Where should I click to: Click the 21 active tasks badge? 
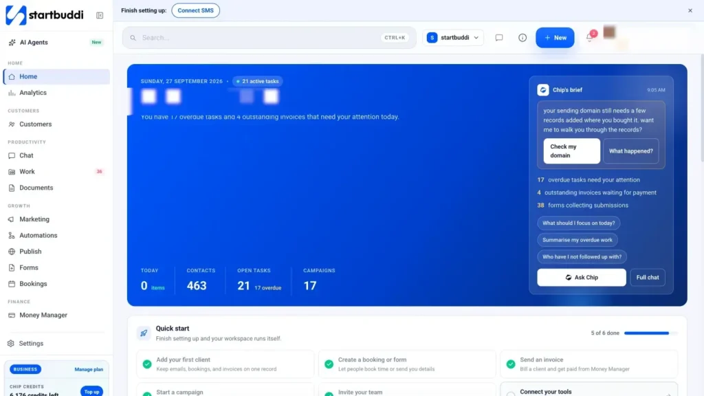coord(258,81)
